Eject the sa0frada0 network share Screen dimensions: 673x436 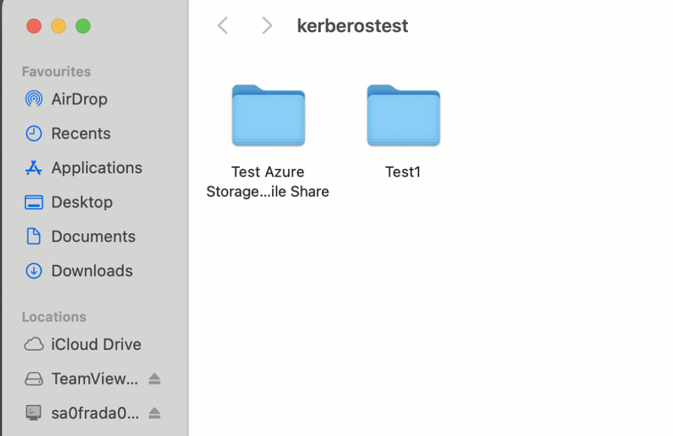tap(154, 413)
